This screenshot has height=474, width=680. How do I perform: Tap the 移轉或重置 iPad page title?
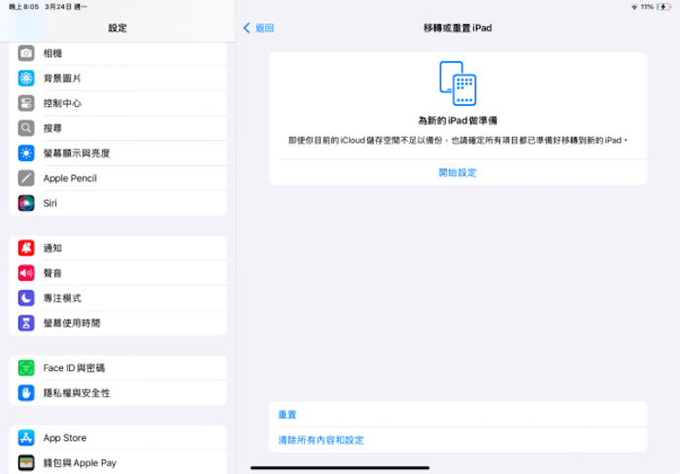click(x=458, y=28)
